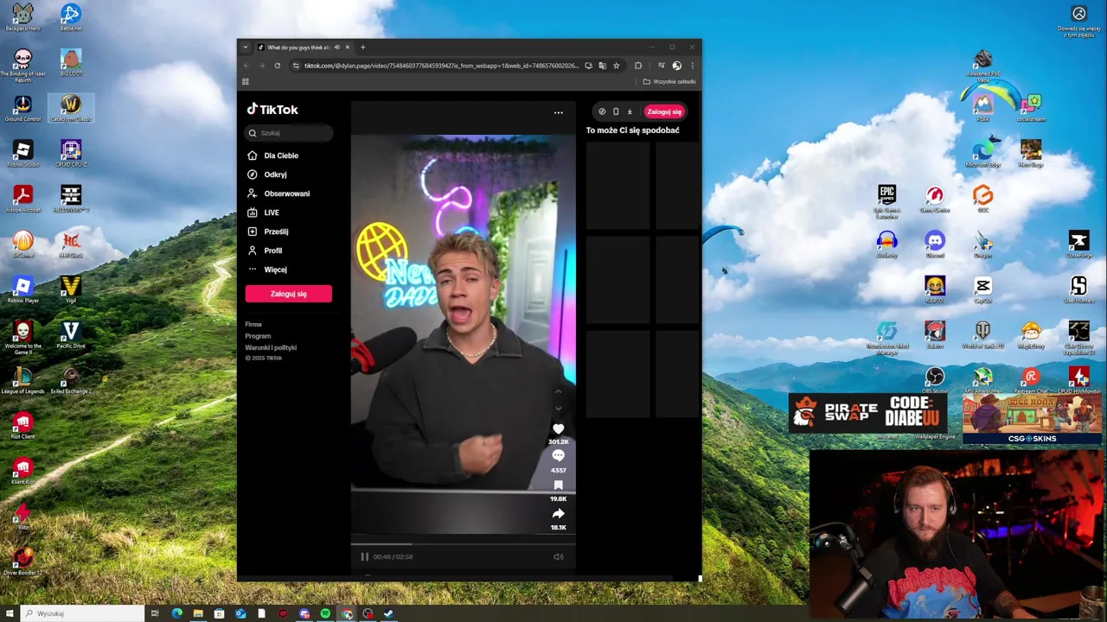The width and height of the screenshot is (1107, 622).
Task: Toggle the video volume speaker icon
Action: [558, 557]
